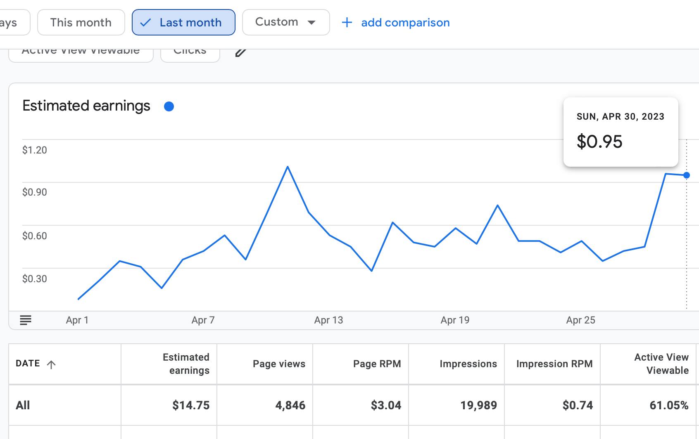
Task: Click the Impression RPM column header
Action: tap(554, 364)
